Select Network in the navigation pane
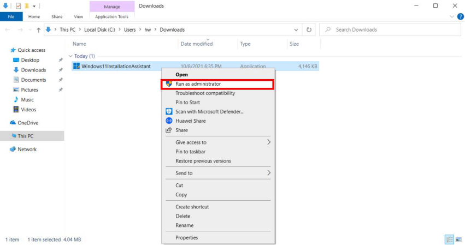Viewport: 465px width, 245px height. click(27, 149)
